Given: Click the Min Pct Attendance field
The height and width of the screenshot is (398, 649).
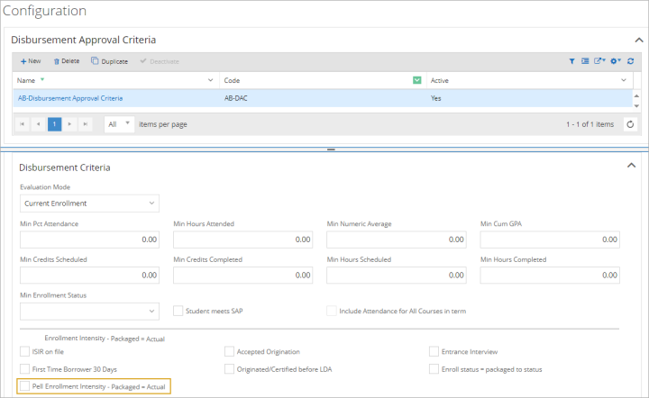Looking at the screenshot, I should (x=89, y=240).
